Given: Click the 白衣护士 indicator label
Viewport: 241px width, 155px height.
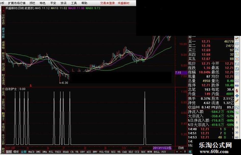Looking at the screenshot, I should pos(11,89).
